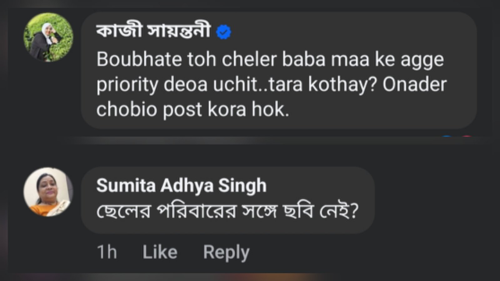Open Sumita Adhya Singh's profile picture
This screenshot has width=500, height=281.
pyautogui.click(x=48, y=192)
